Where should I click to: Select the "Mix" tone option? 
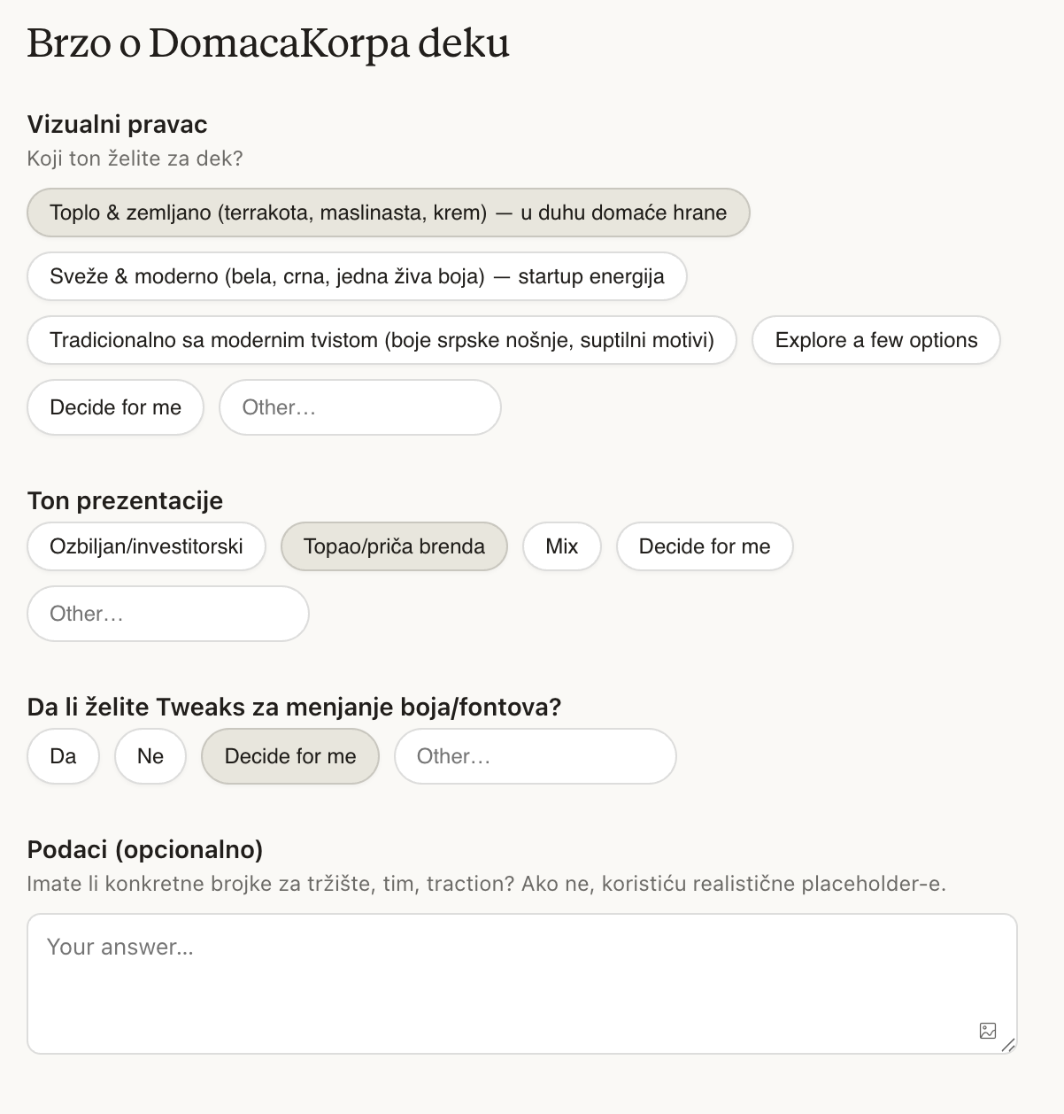(x=562, y=546)
